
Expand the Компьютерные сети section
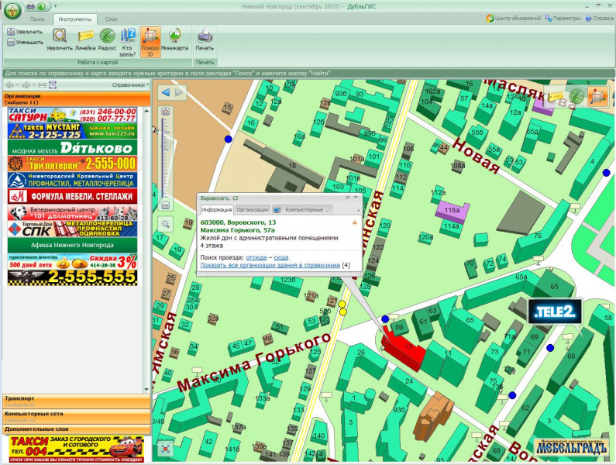(77, 417)
